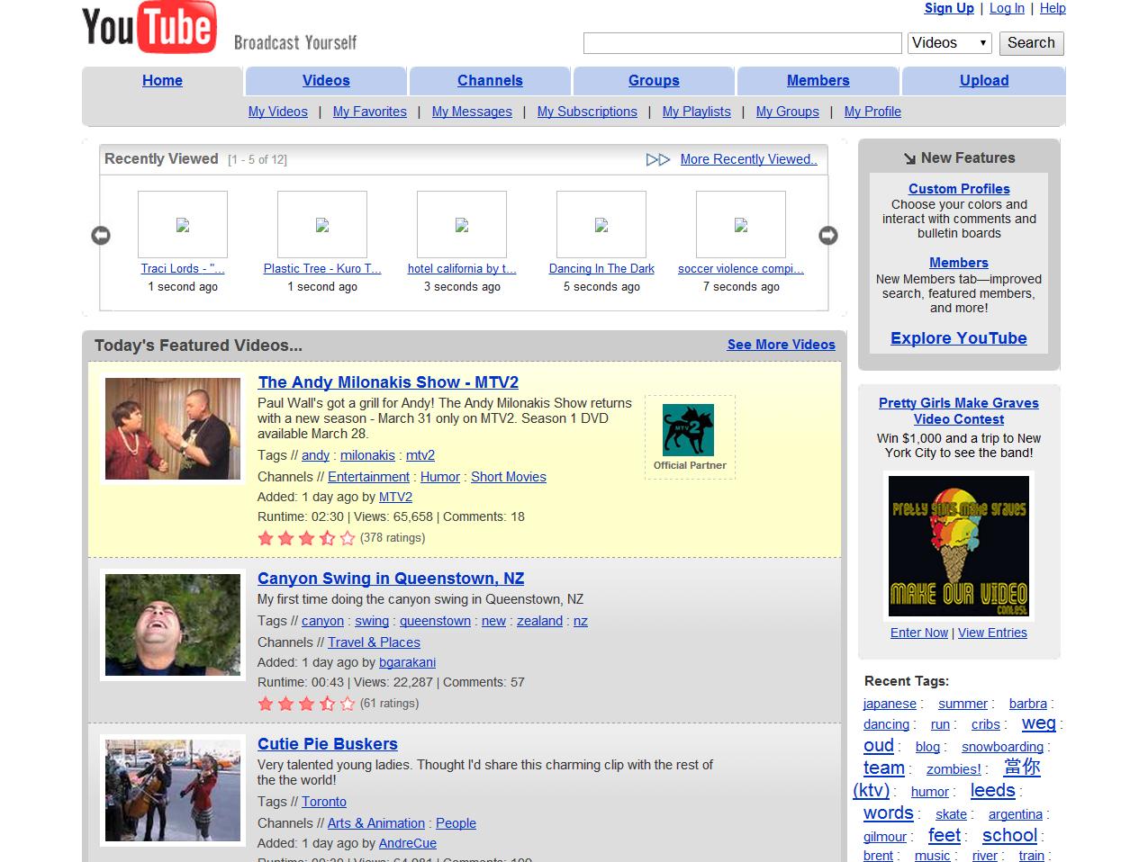The width and height of the screenshot is (1139, 862).
Task: Click the Pretty Girls Make Graves contest image
Action: coord(958,546)
